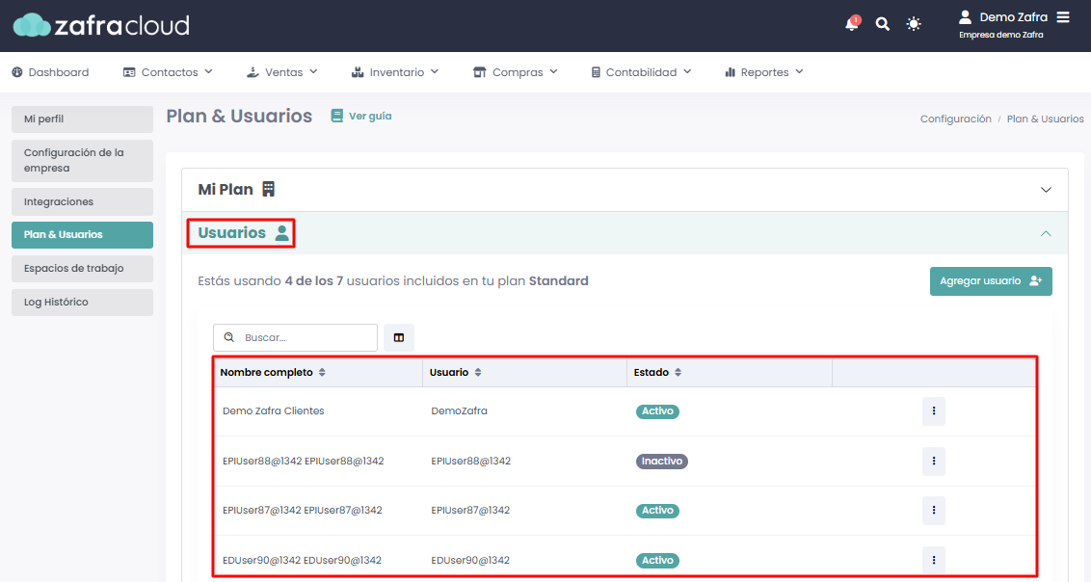Toggle the light/dark theme sun icon
This screenshot has width=1091, height=582.
click(x=914, y=24)
